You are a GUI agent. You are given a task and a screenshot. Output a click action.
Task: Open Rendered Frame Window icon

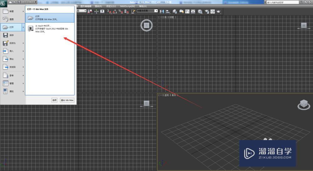coord(213,11)
